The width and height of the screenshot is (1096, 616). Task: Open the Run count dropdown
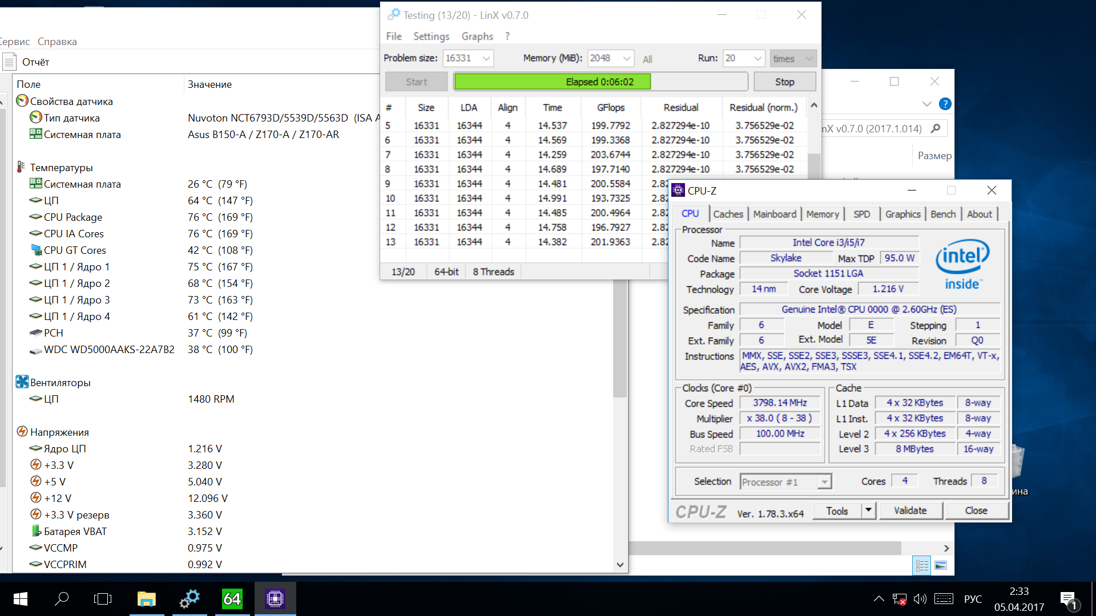pos(757,58)
